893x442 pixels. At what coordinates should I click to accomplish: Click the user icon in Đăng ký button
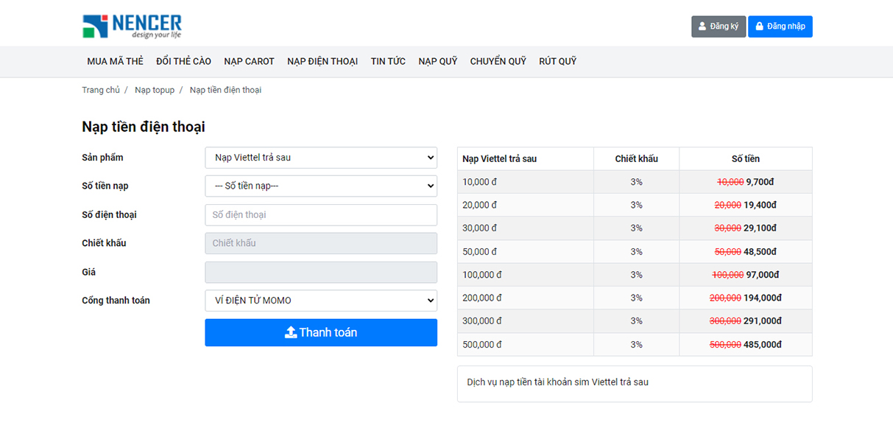point(702,27)
